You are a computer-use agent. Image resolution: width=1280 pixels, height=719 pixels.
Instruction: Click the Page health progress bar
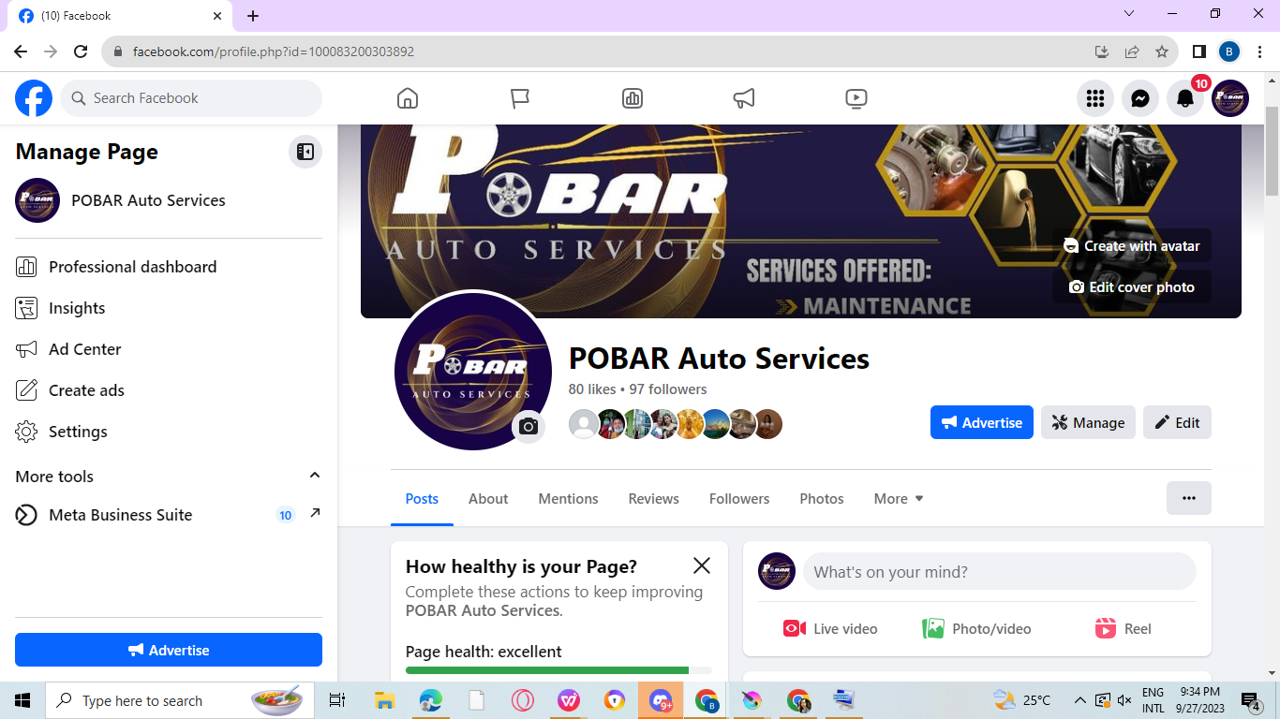(x=558, y=670)
